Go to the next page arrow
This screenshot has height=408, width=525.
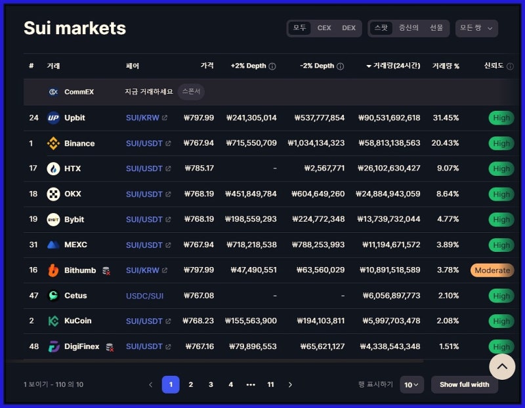pos(290,385)
